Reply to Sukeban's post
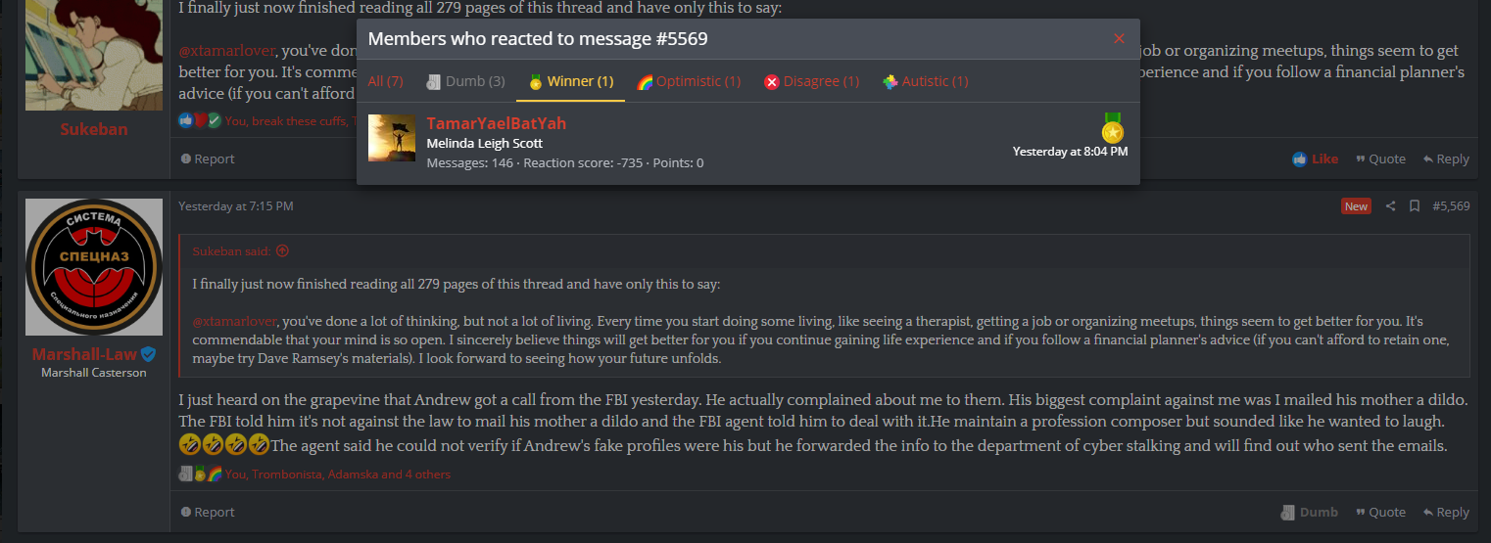This screenshot has width=1491, height=543. pos(1446,158)
